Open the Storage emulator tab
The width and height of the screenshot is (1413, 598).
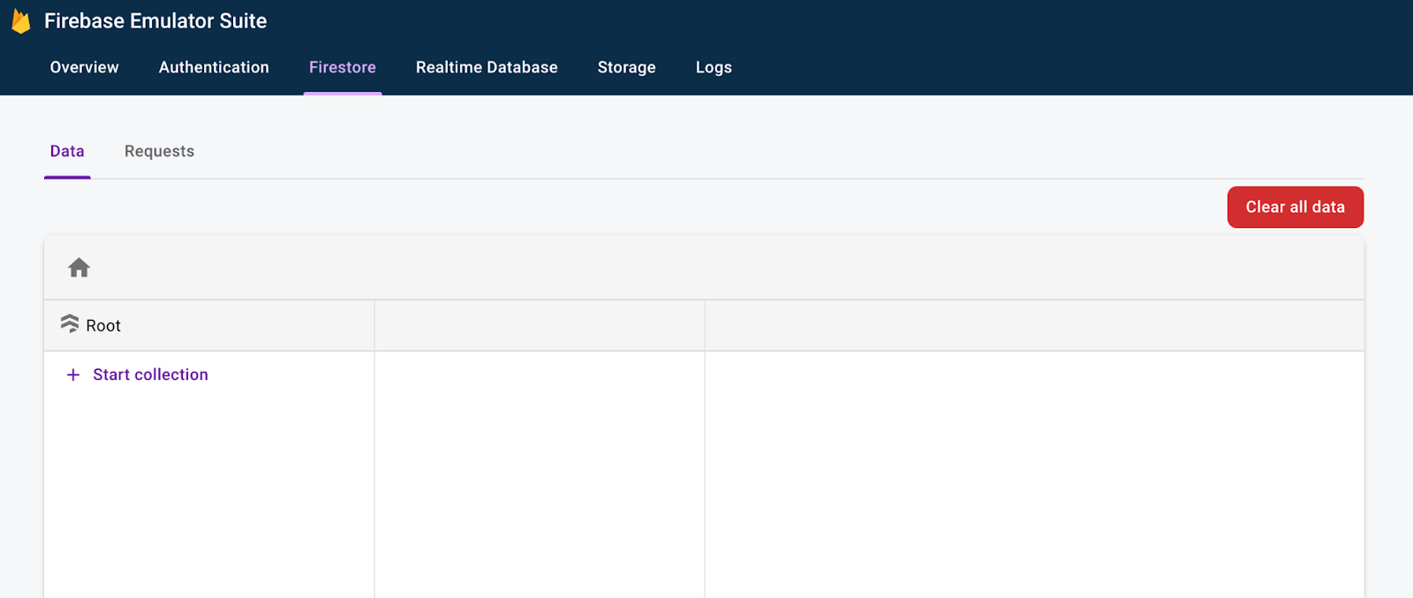coord(626,67)
